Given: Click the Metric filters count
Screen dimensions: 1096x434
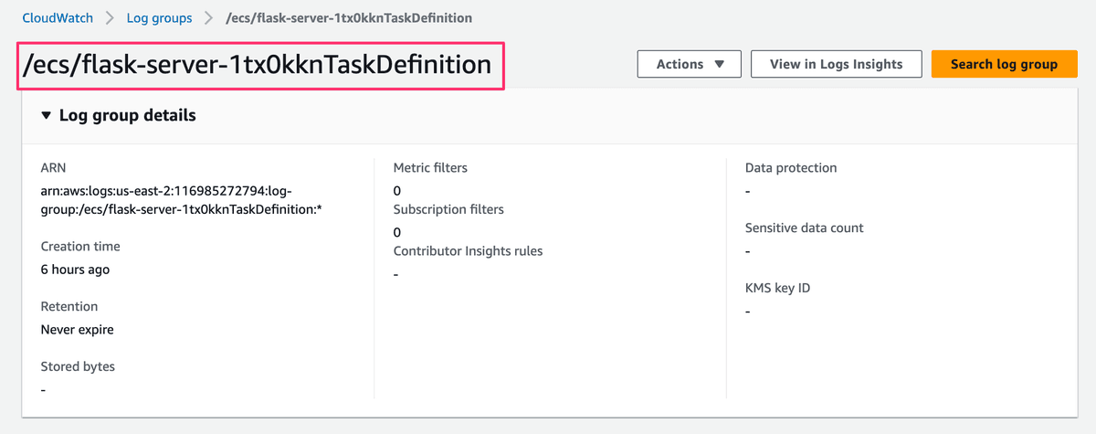Looking at the screenshot, I should click(397, 191).
